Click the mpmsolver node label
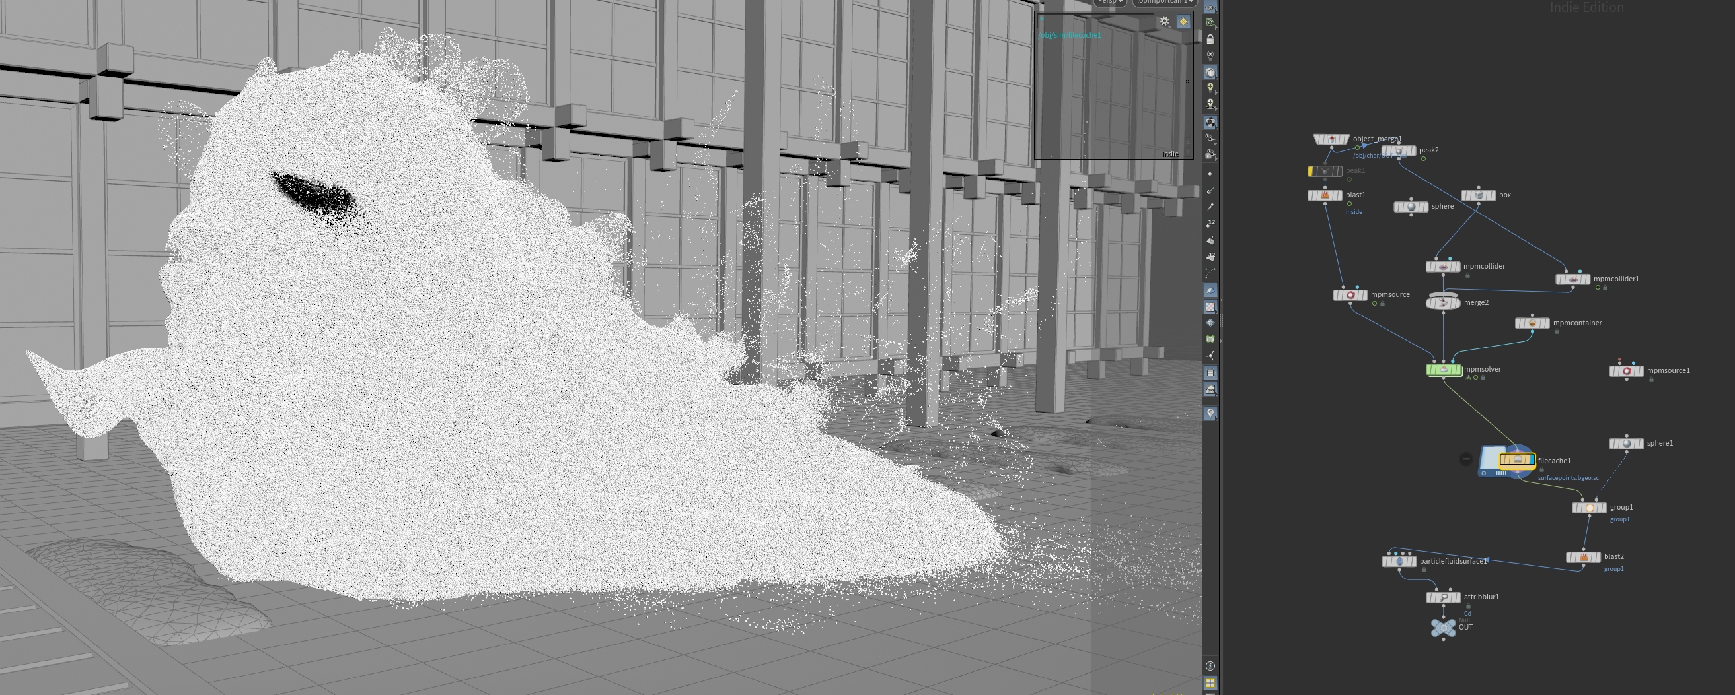The image size is (1735, 695). [1483, 370]
